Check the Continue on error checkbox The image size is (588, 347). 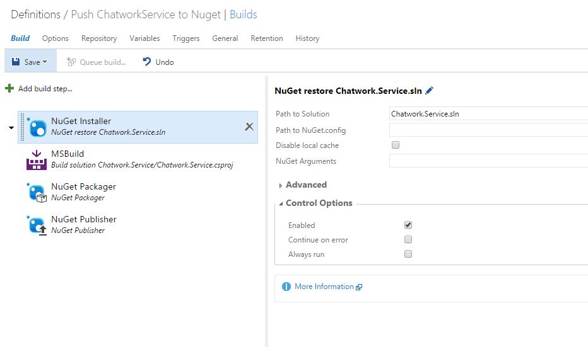[x=408, y=239]
